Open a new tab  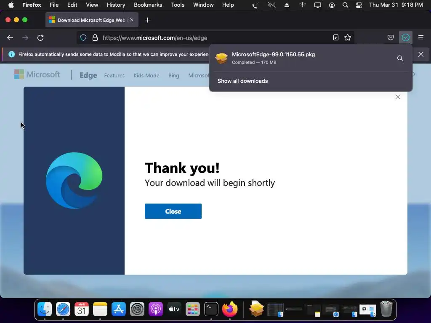148,20
